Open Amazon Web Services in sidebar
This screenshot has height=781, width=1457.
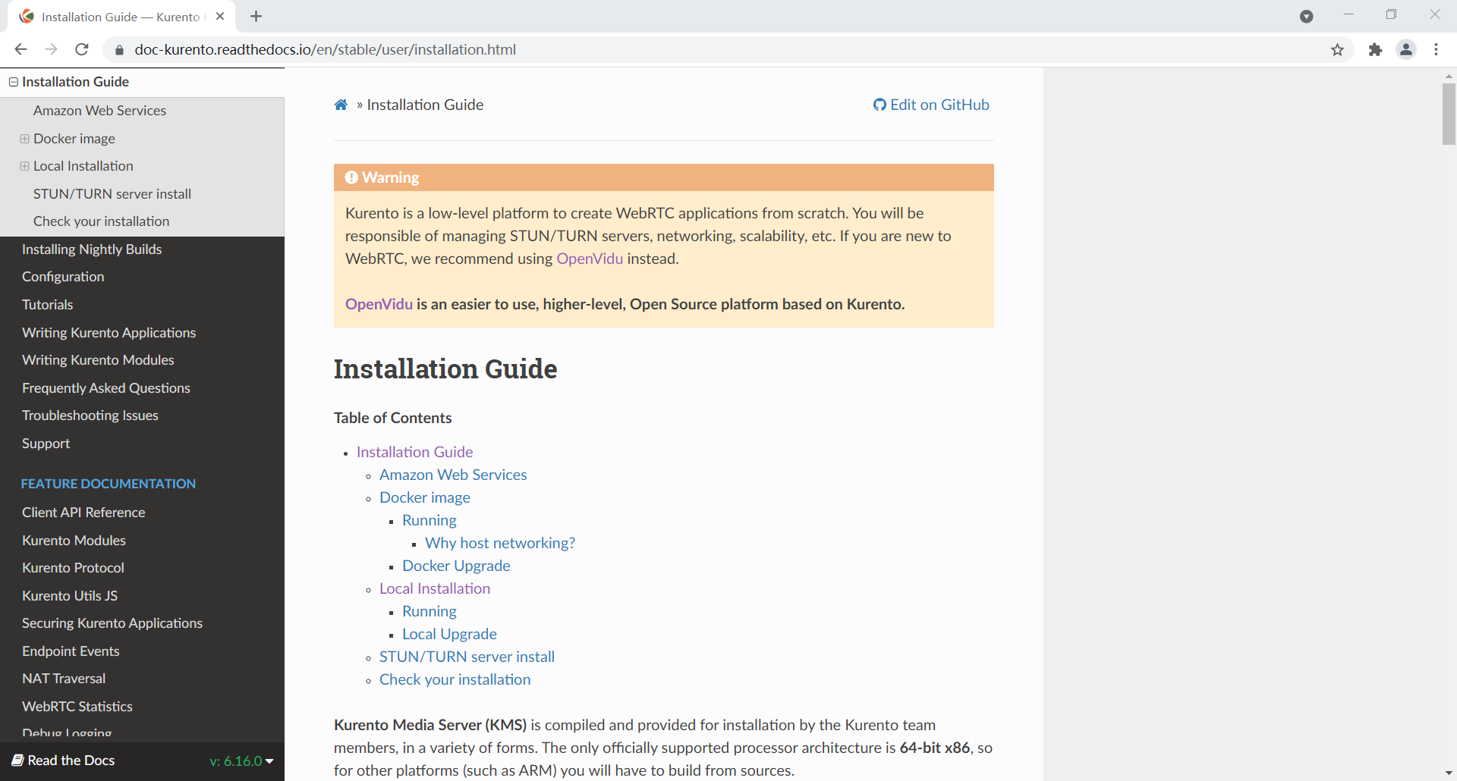tap(99, 111)
